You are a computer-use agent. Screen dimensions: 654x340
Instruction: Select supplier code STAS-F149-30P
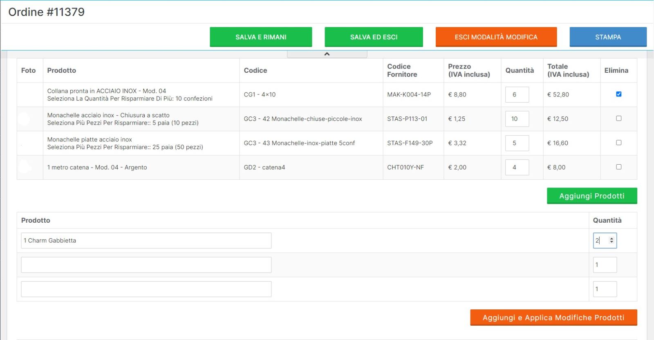(410, 143)
